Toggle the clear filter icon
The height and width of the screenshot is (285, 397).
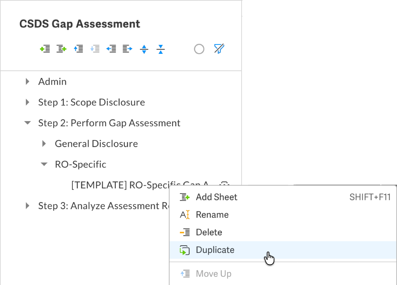(219, 49)
